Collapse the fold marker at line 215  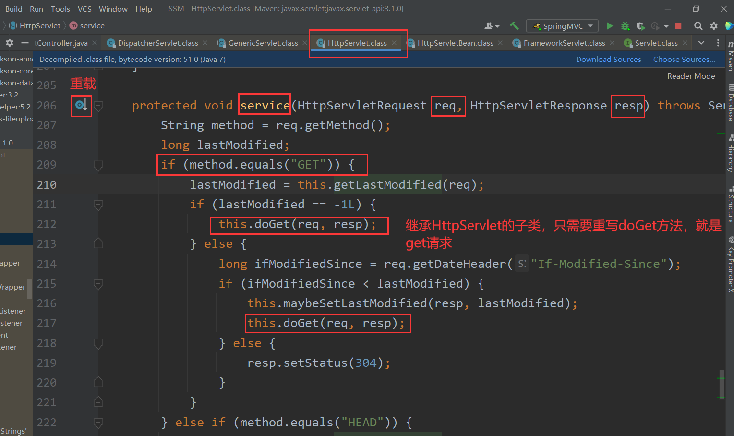(98, 284)
